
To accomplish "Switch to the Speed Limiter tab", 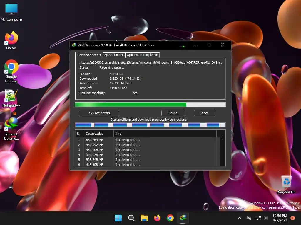I will (114, 55).
